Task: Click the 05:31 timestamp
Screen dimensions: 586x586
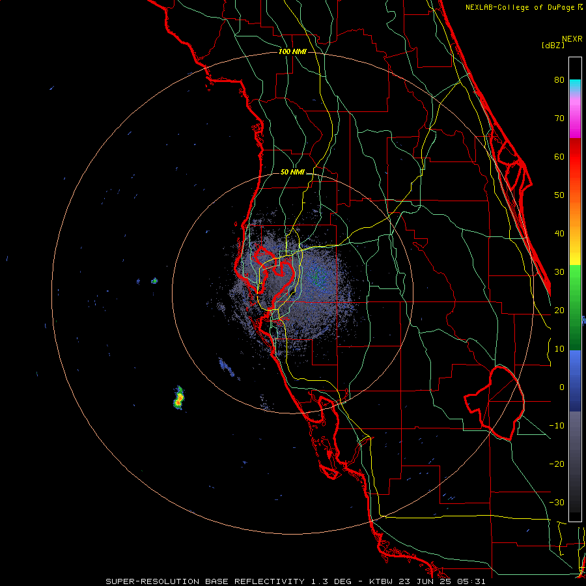Action: coord(471,581)
